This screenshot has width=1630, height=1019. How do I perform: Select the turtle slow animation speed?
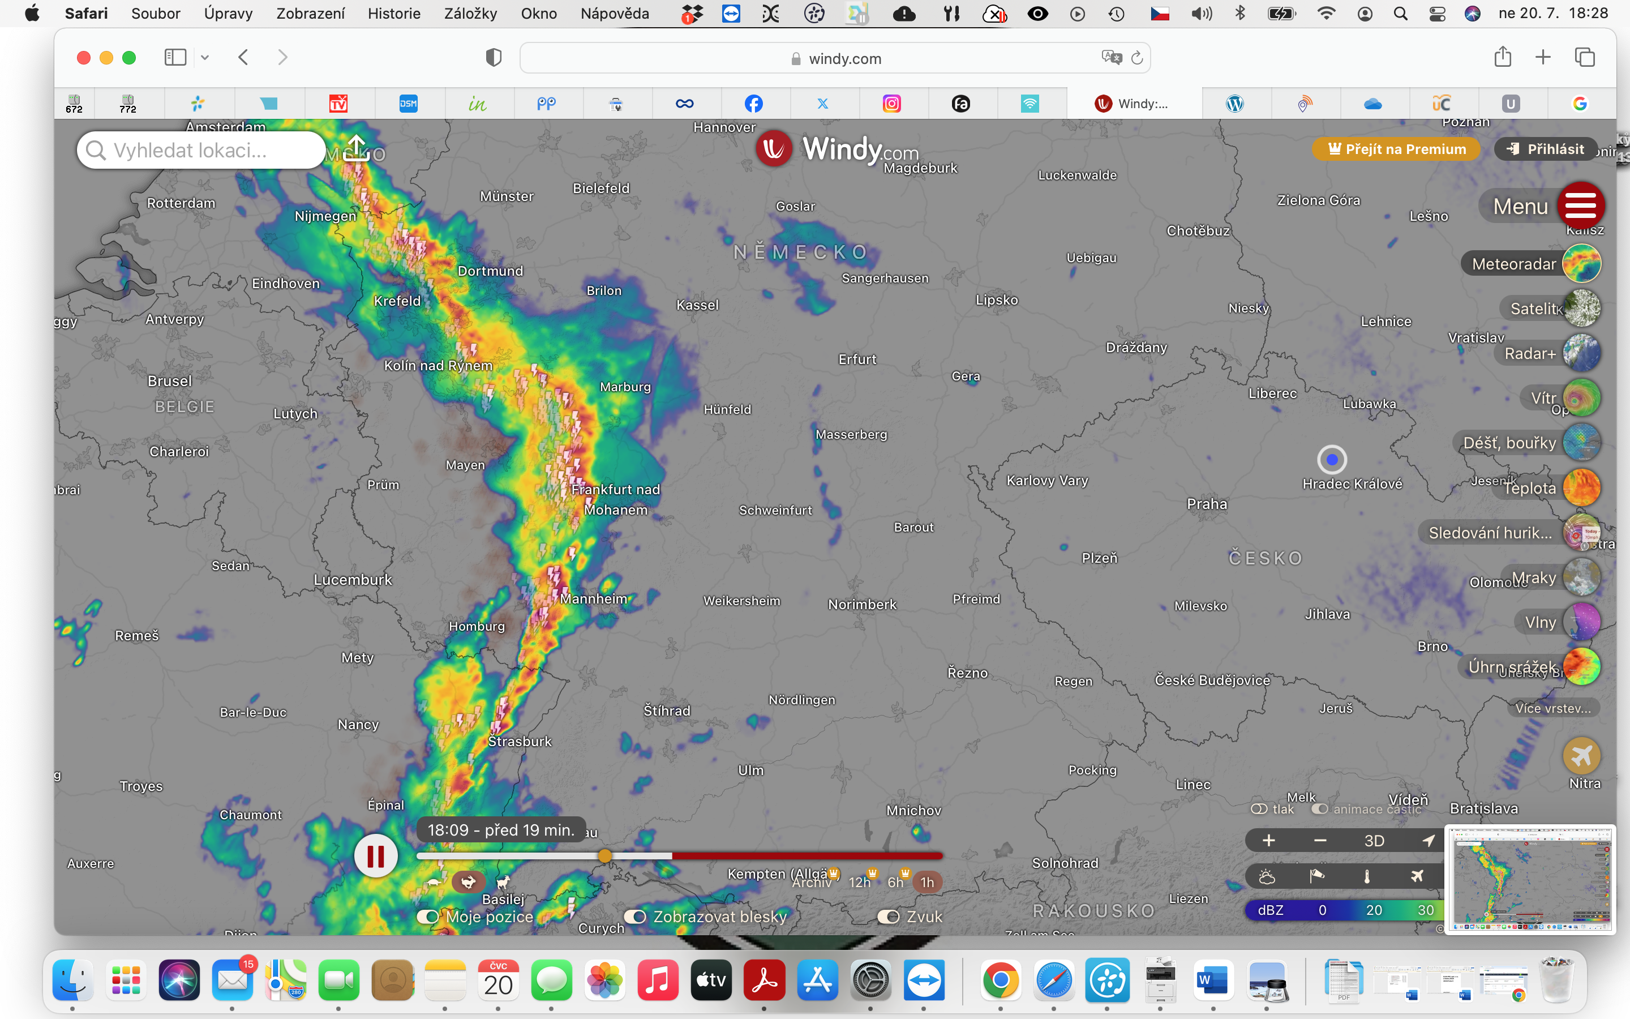[x=435, y=882]
